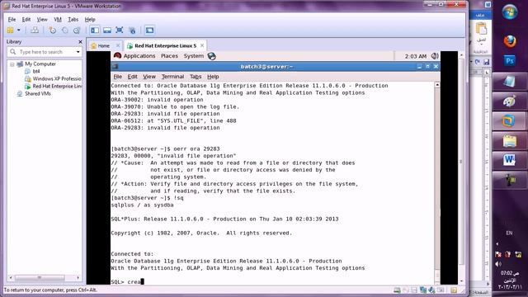Open the Library search dropdown arrow
Screen dimensions: 528x297
[x=78, y=52]
